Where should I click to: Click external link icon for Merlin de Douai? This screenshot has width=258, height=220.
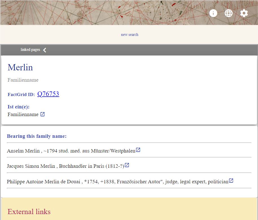[x=231, y=180]
